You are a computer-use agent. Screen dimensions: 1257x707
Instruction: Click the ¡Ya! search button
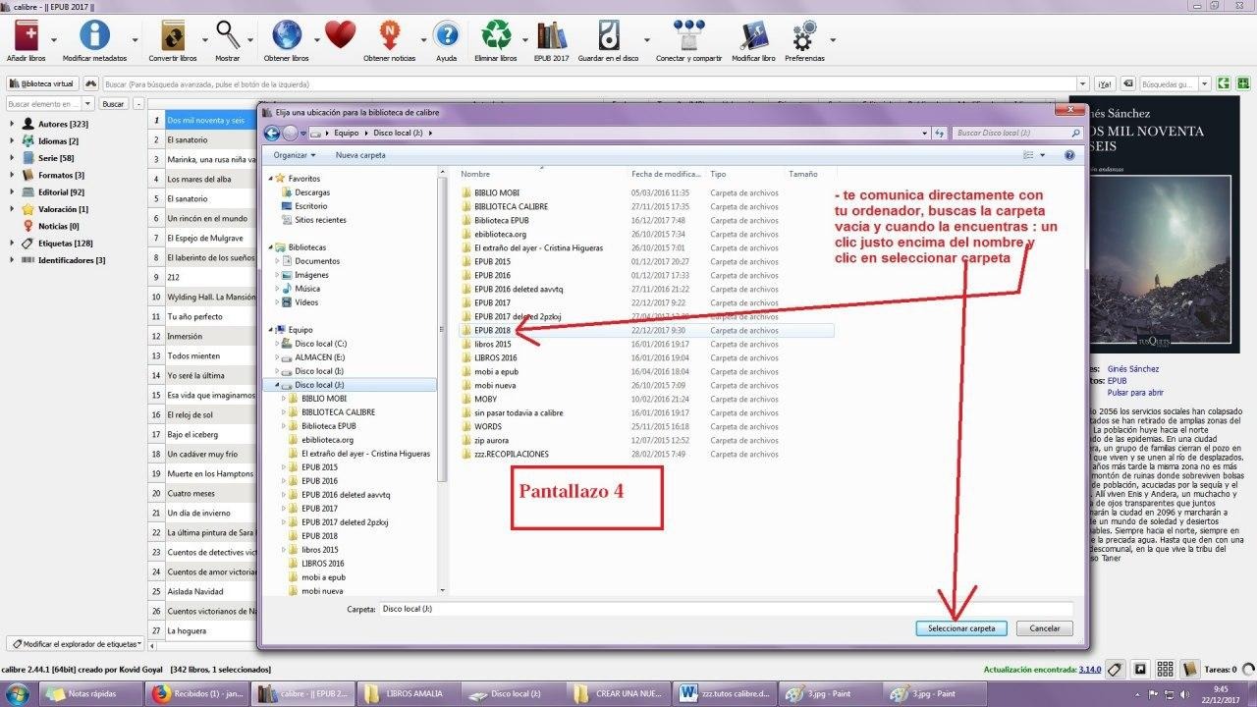[x=1105, y=84]
